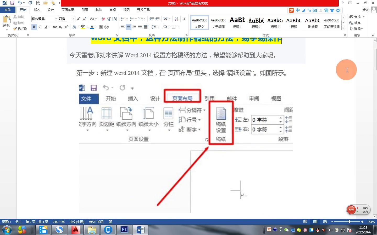Image resolution: width=377 pixels, height=235 pixels.
Task: Toggle Bold formatting
Action: pos(34,27)
